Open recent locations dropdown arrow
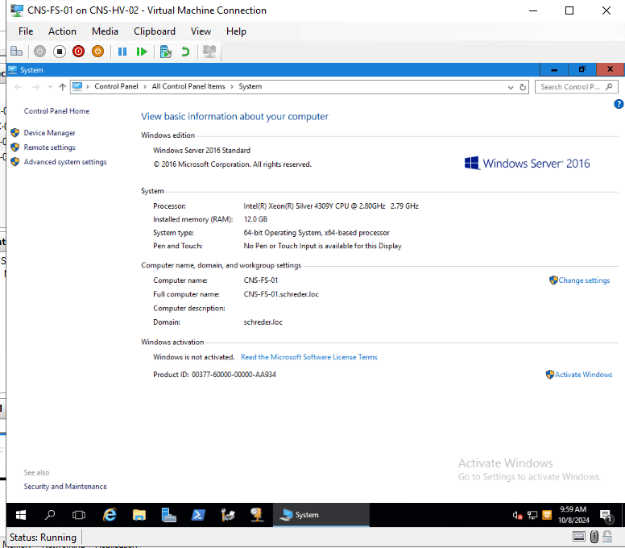Image resolution: width=625 pixels, height=548 pixels. pos(50,87)
